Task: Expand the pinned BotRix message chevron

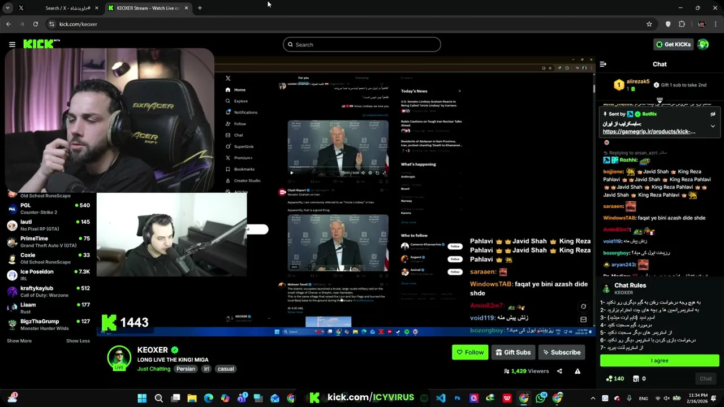Action: click(x=713, y=126)
